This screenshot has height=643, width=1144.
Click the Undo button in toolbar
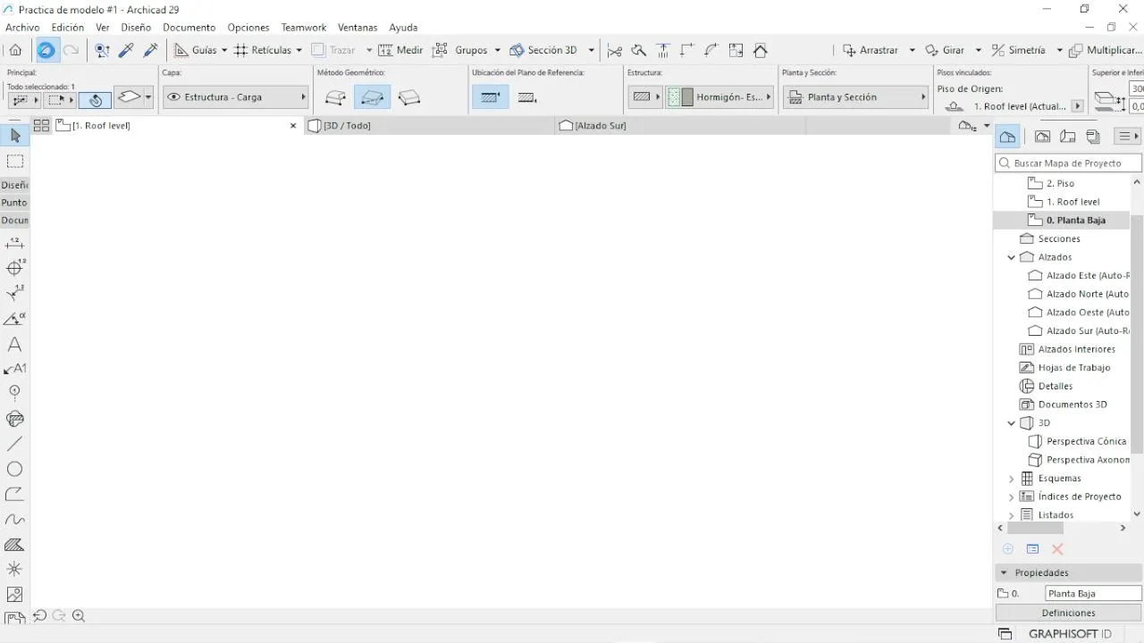(46, 50)
